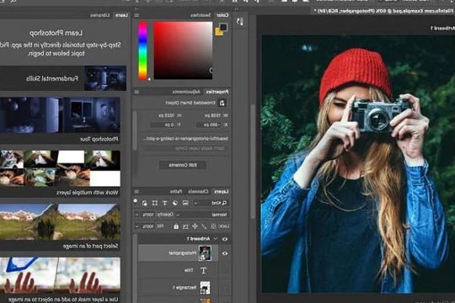The image size is (455, 303).
Task: Select the Learn tab
Action: pos(121,15)
